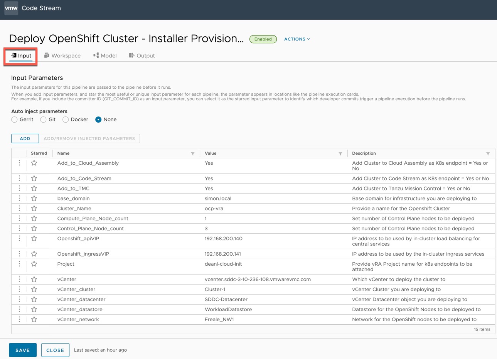The width and height of the screenshot is (497, 359).
Task: Open row menu for Add_to_Cloud_Assembly
Action: pyautogui.click(x=19, y=163)
